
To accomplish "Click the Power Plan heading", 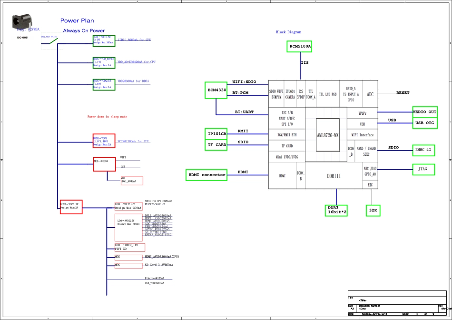I will pyautogui.click(x=77, y=20).
